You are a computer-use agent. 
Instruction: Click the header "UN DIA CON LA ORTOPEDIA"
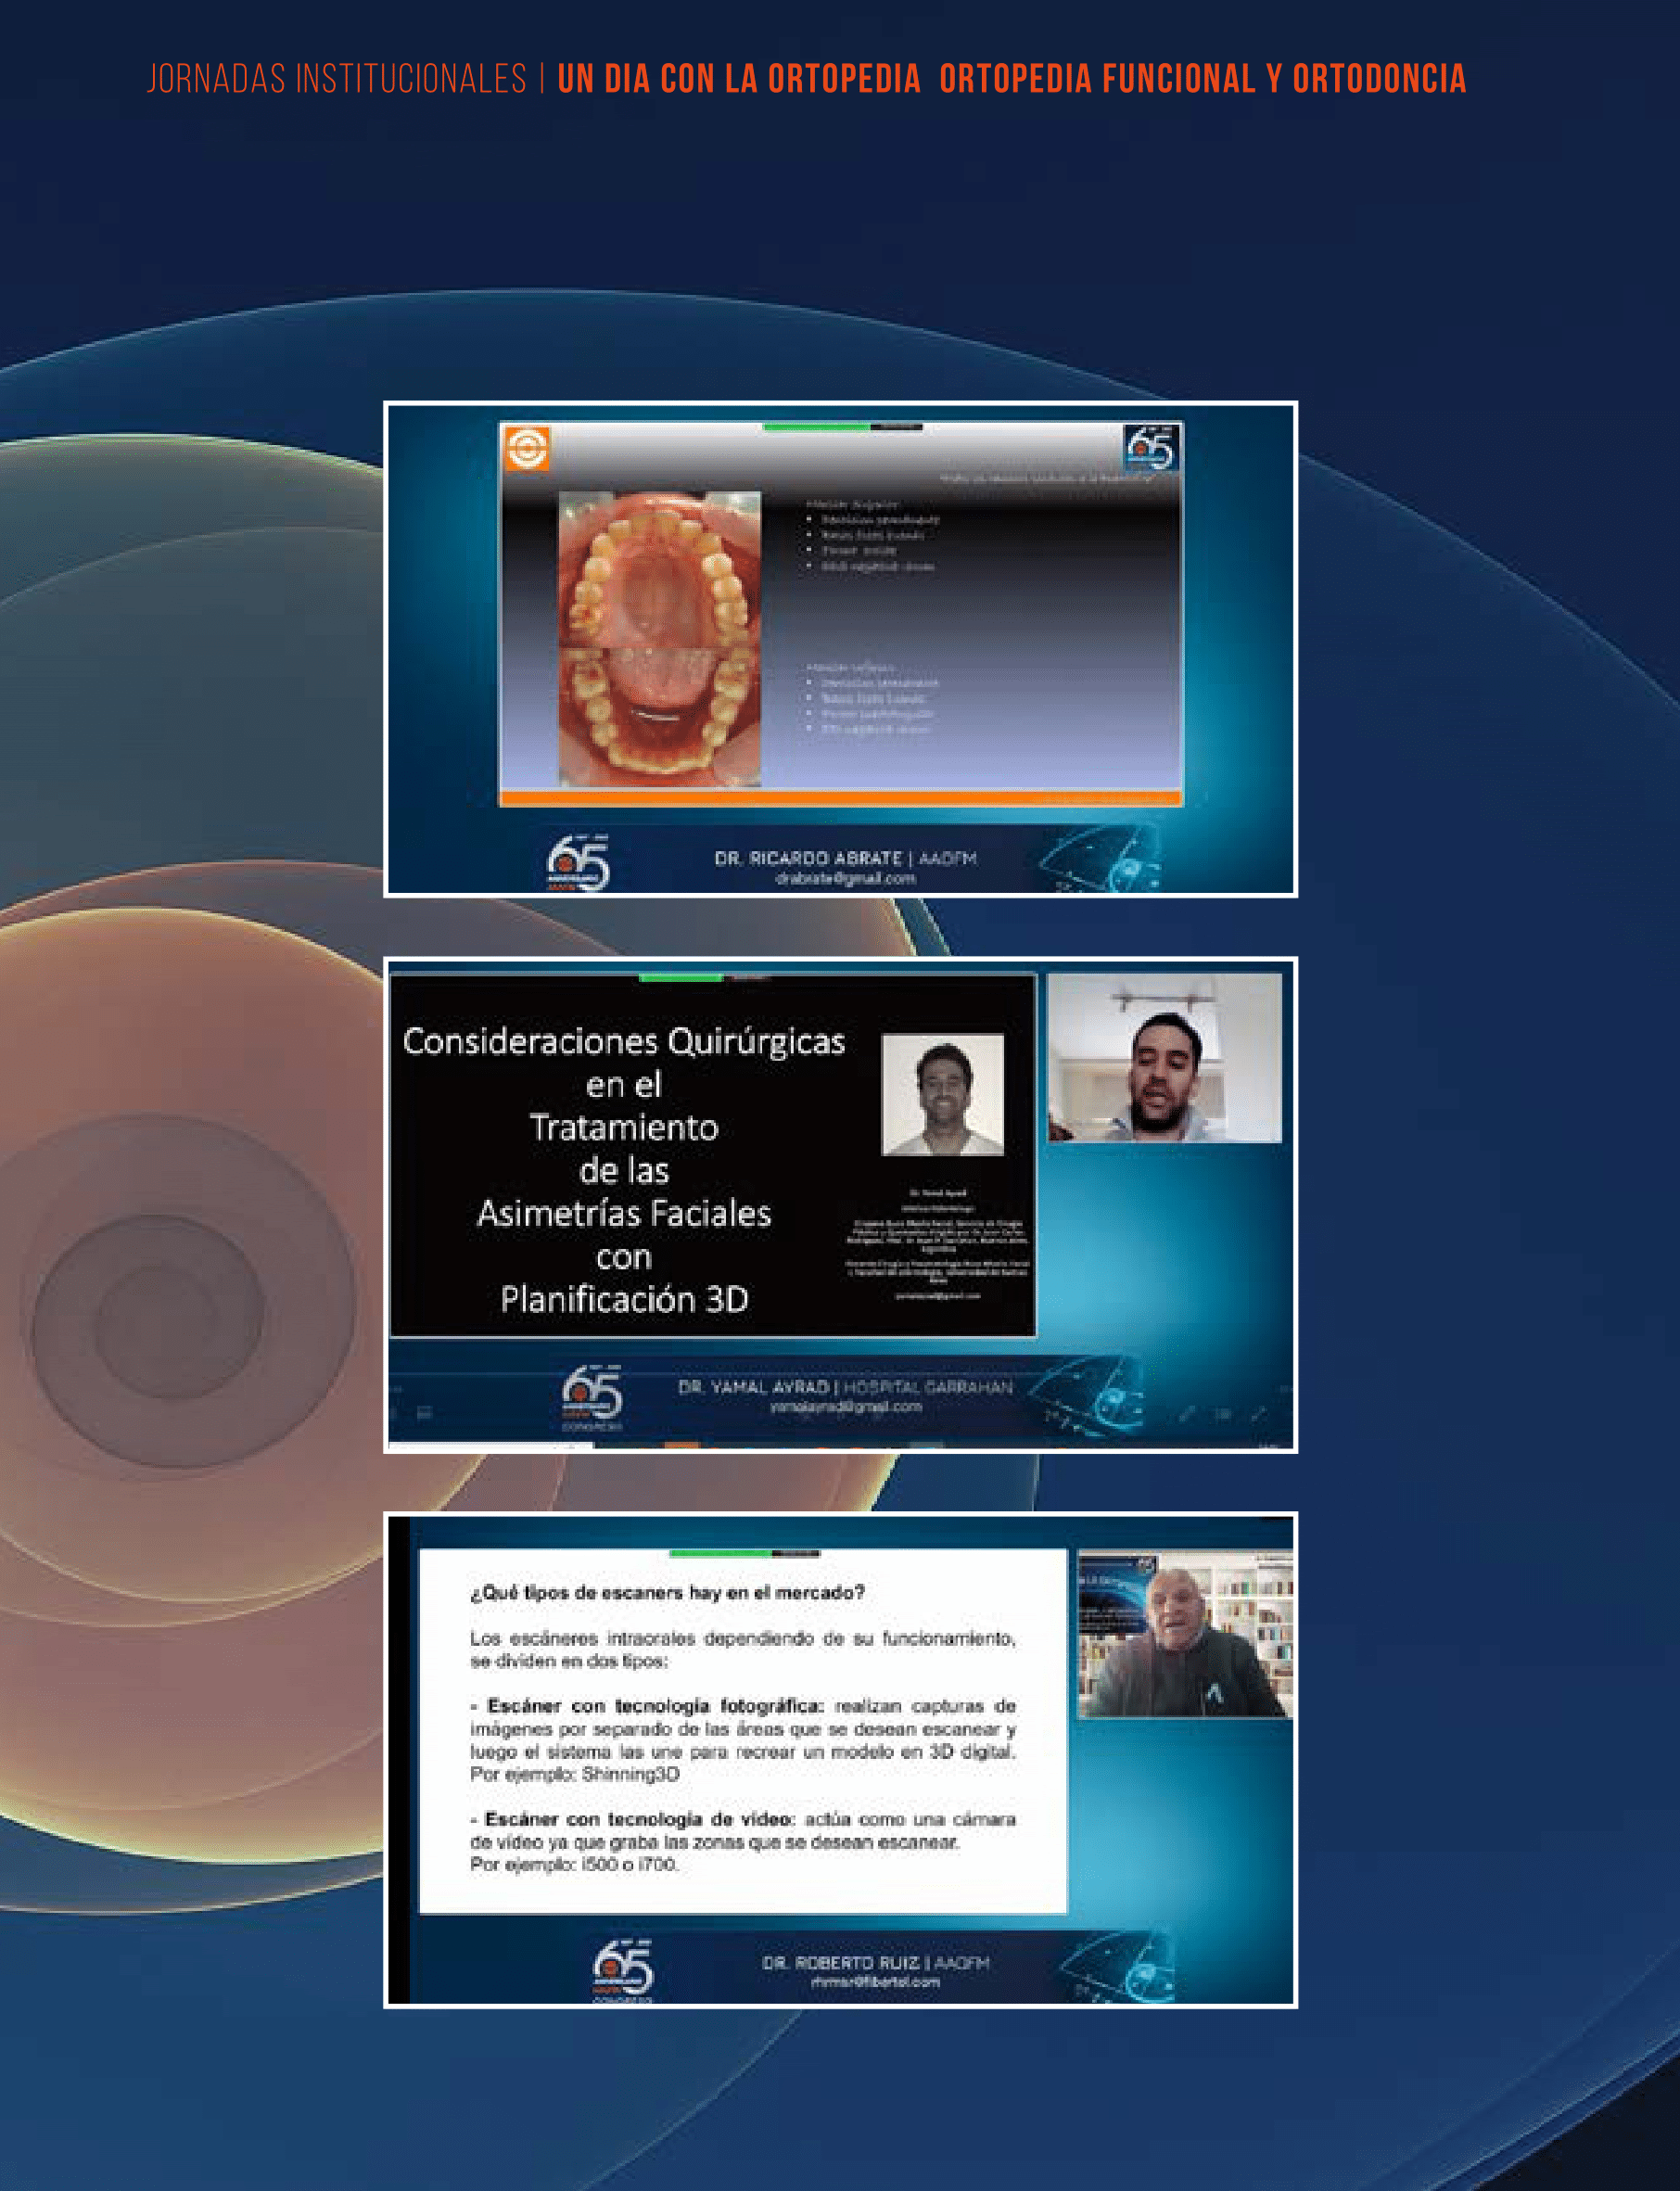[739, 79]
